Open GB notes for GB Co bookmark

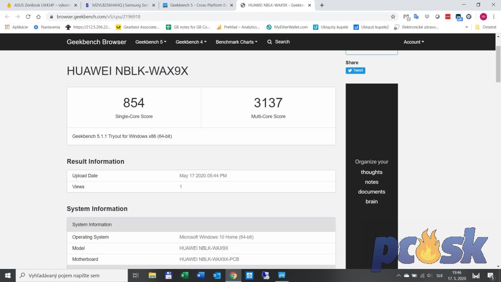coord(188,27)
